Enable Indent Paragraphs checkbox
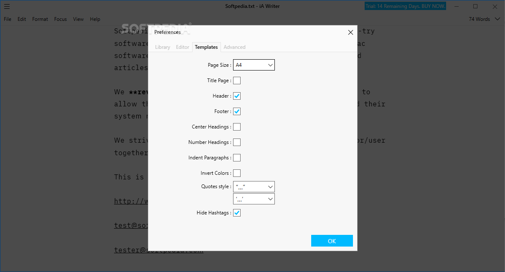505x272 pixels. pos(237,158)
